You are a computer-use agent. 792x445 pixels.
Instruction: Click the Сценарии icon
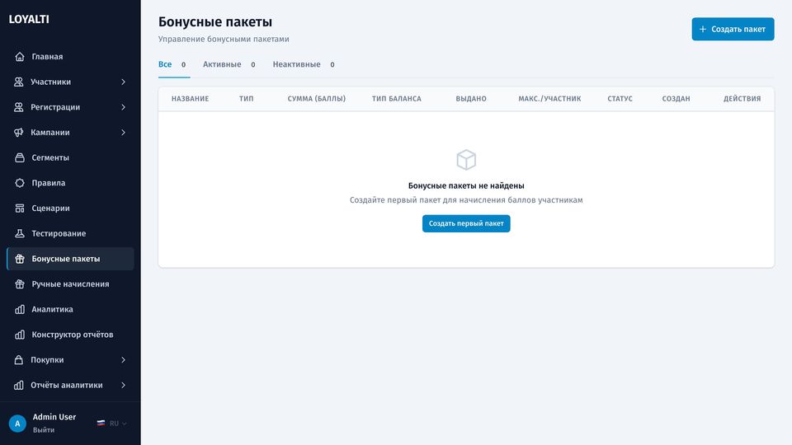click(x=20, y=208)
